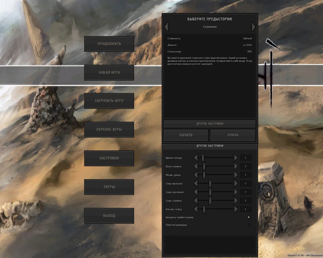Click the Выход menu button
323x258 pixels.
[x=109, y=216]
